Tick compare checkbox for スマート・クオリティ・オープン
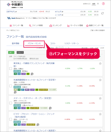The image size is (111, 132). 11,103
